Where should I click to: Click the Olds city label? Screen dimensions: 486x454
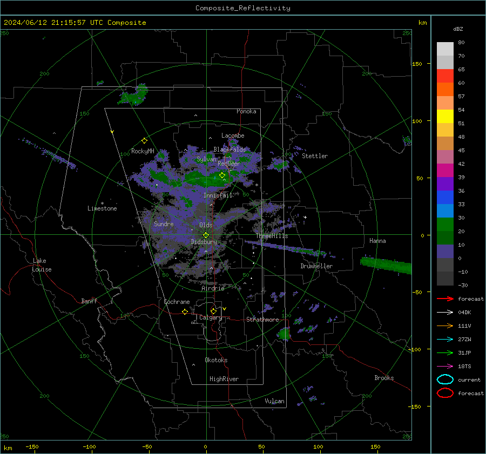(x=206, y=225)
